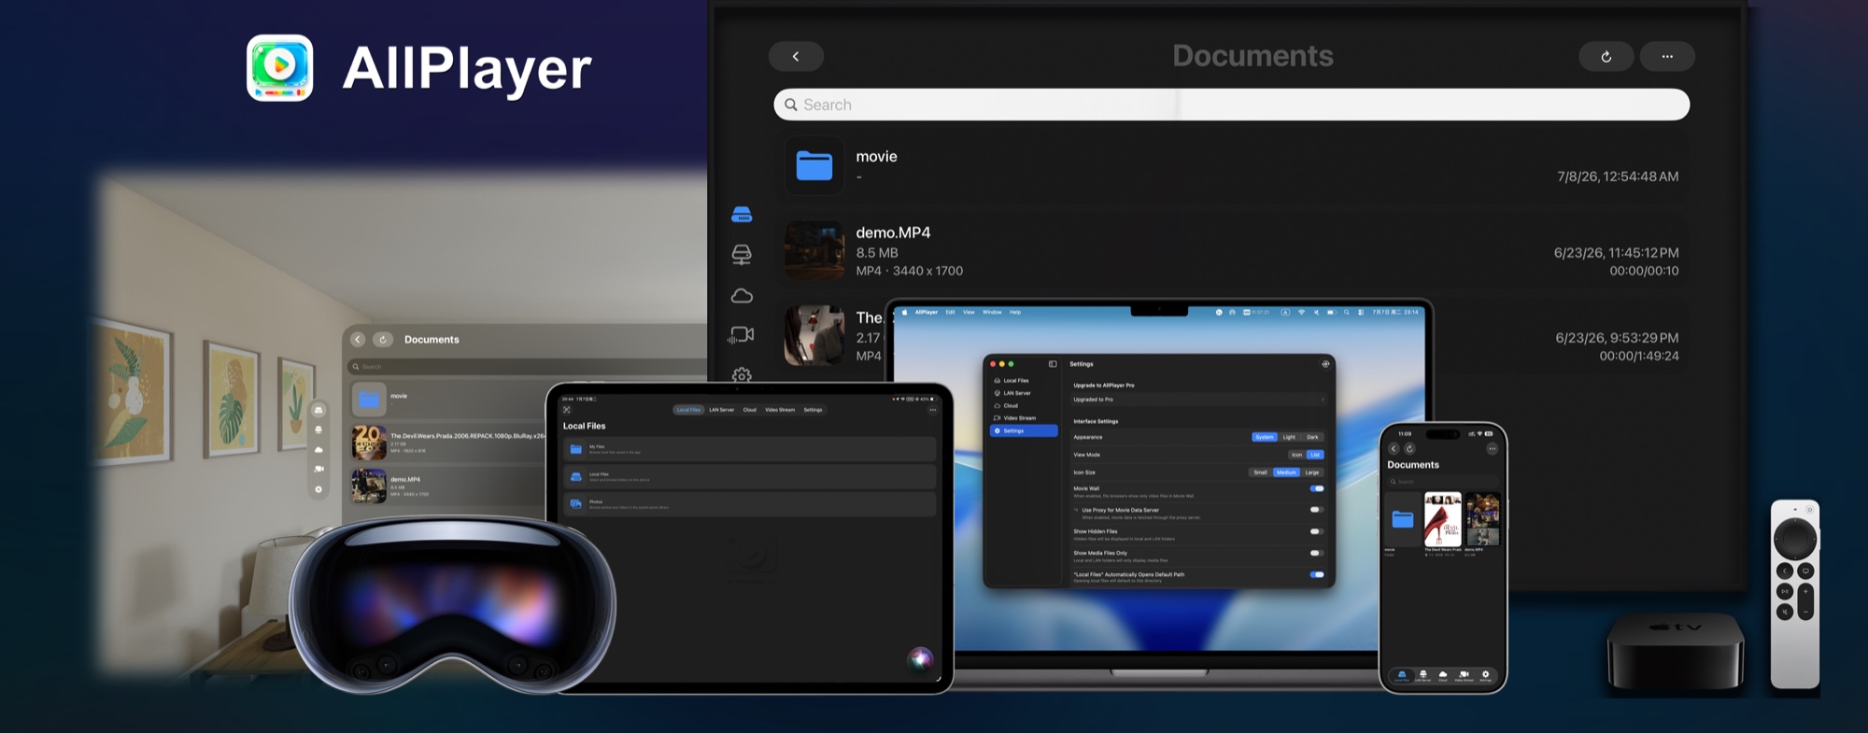This screenshot has width=1868, height=733.
Task: Click search field in Vision Pro window
Action: 528,366
